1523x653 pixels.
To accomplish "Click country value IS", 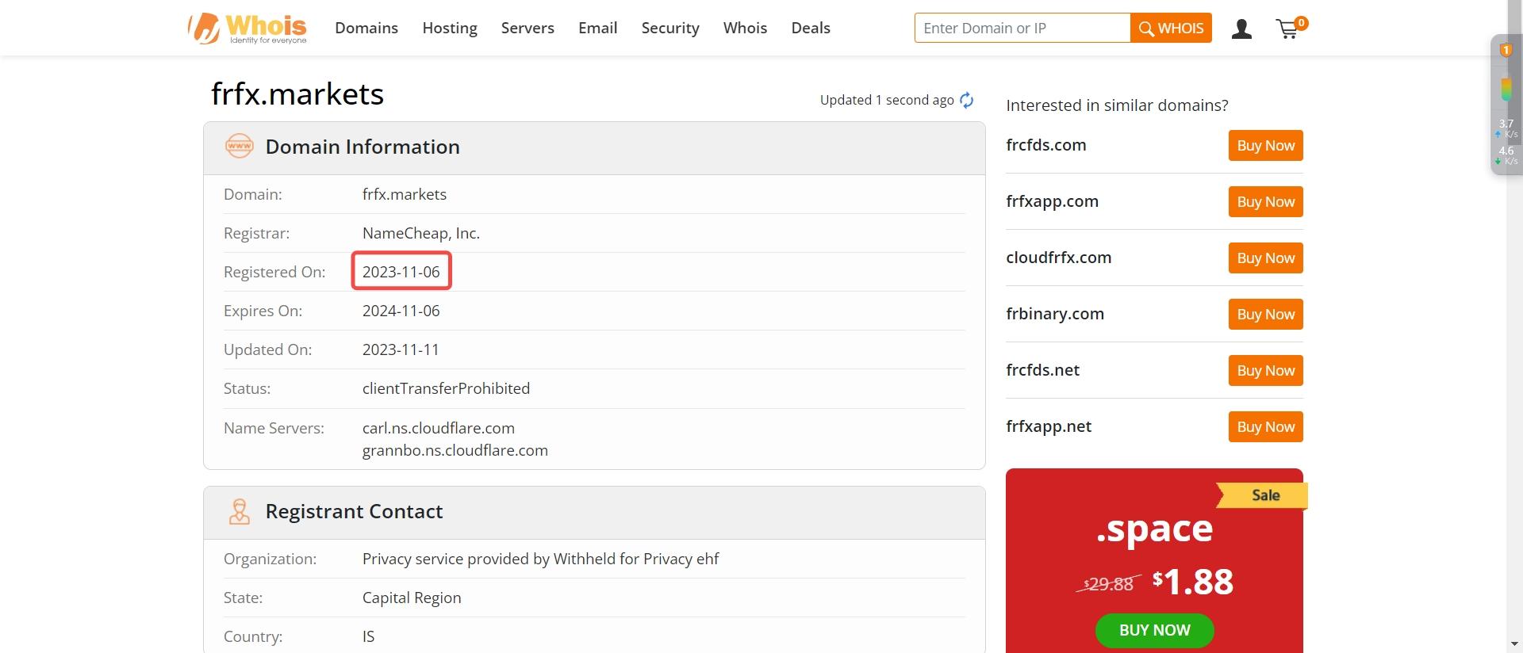I will [368, 636].
